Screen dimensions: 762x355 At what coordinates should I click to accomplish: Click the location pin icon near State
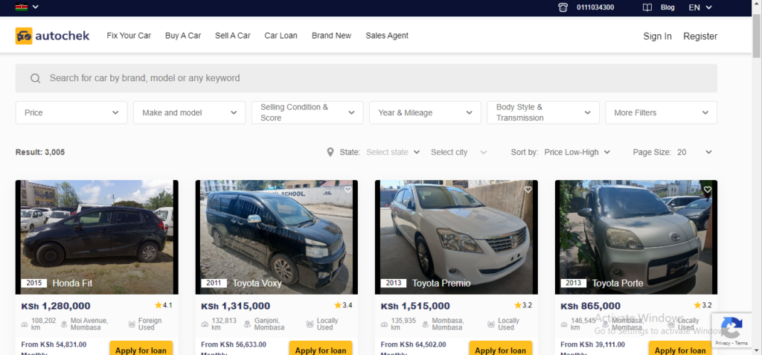330,153
